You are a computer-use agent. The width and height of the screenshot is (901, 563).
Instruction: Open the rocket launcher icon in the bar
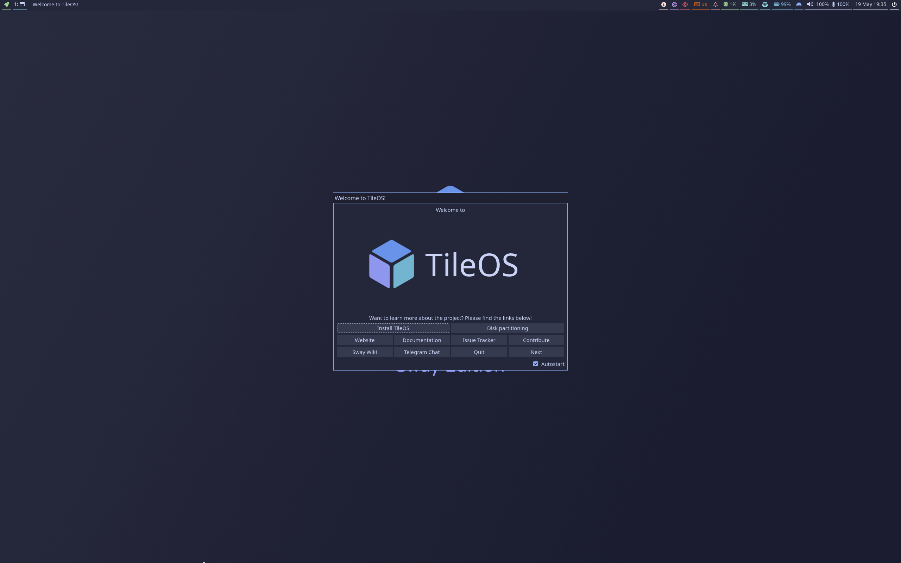[7, 5]
